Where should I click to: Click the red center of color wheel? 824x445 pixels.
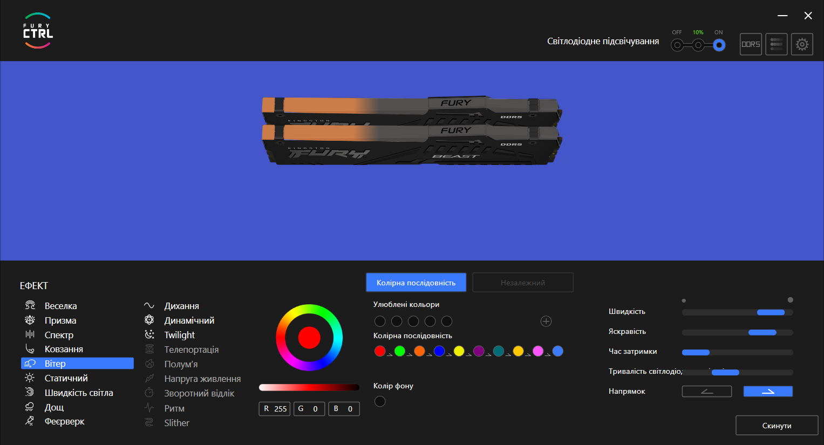309,338
